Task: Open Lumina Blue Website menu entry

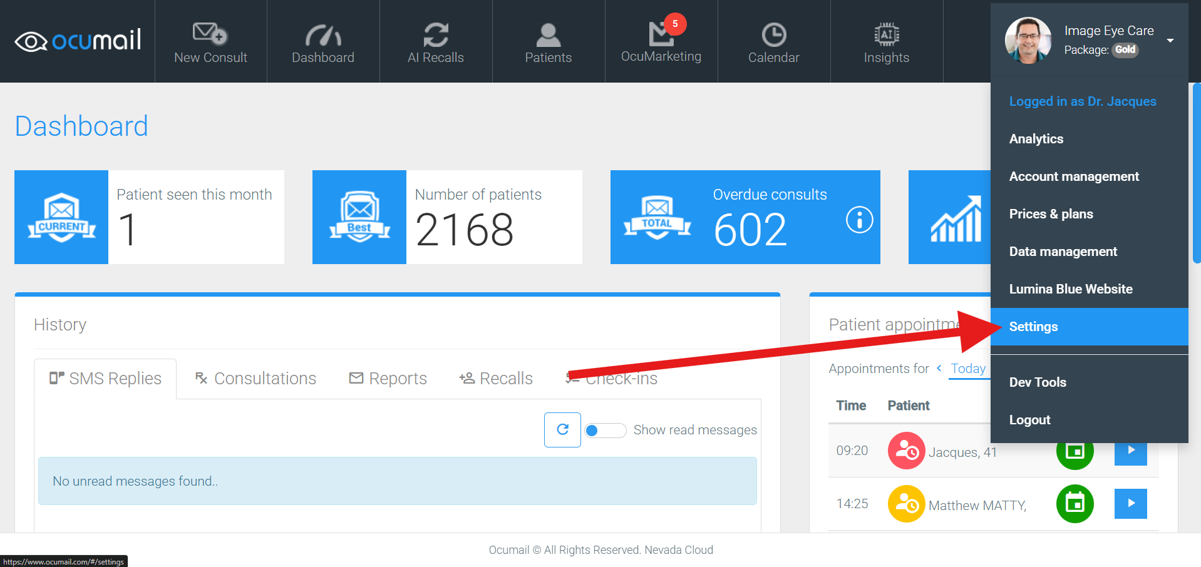Action: (x=1090, y=289)
